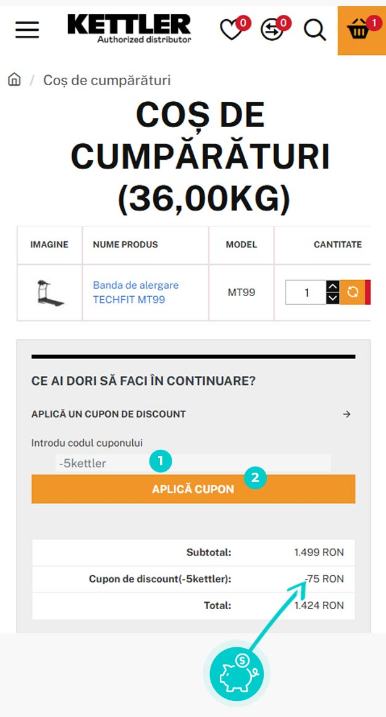Click the red remove product button
Screen dimensions: 386x717
click(x=367, y=292)
